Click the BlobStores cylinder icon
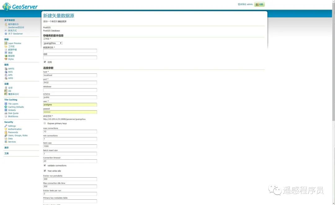Image resolution: width=335 pixels, height=205 pixels. pos(6,116)
